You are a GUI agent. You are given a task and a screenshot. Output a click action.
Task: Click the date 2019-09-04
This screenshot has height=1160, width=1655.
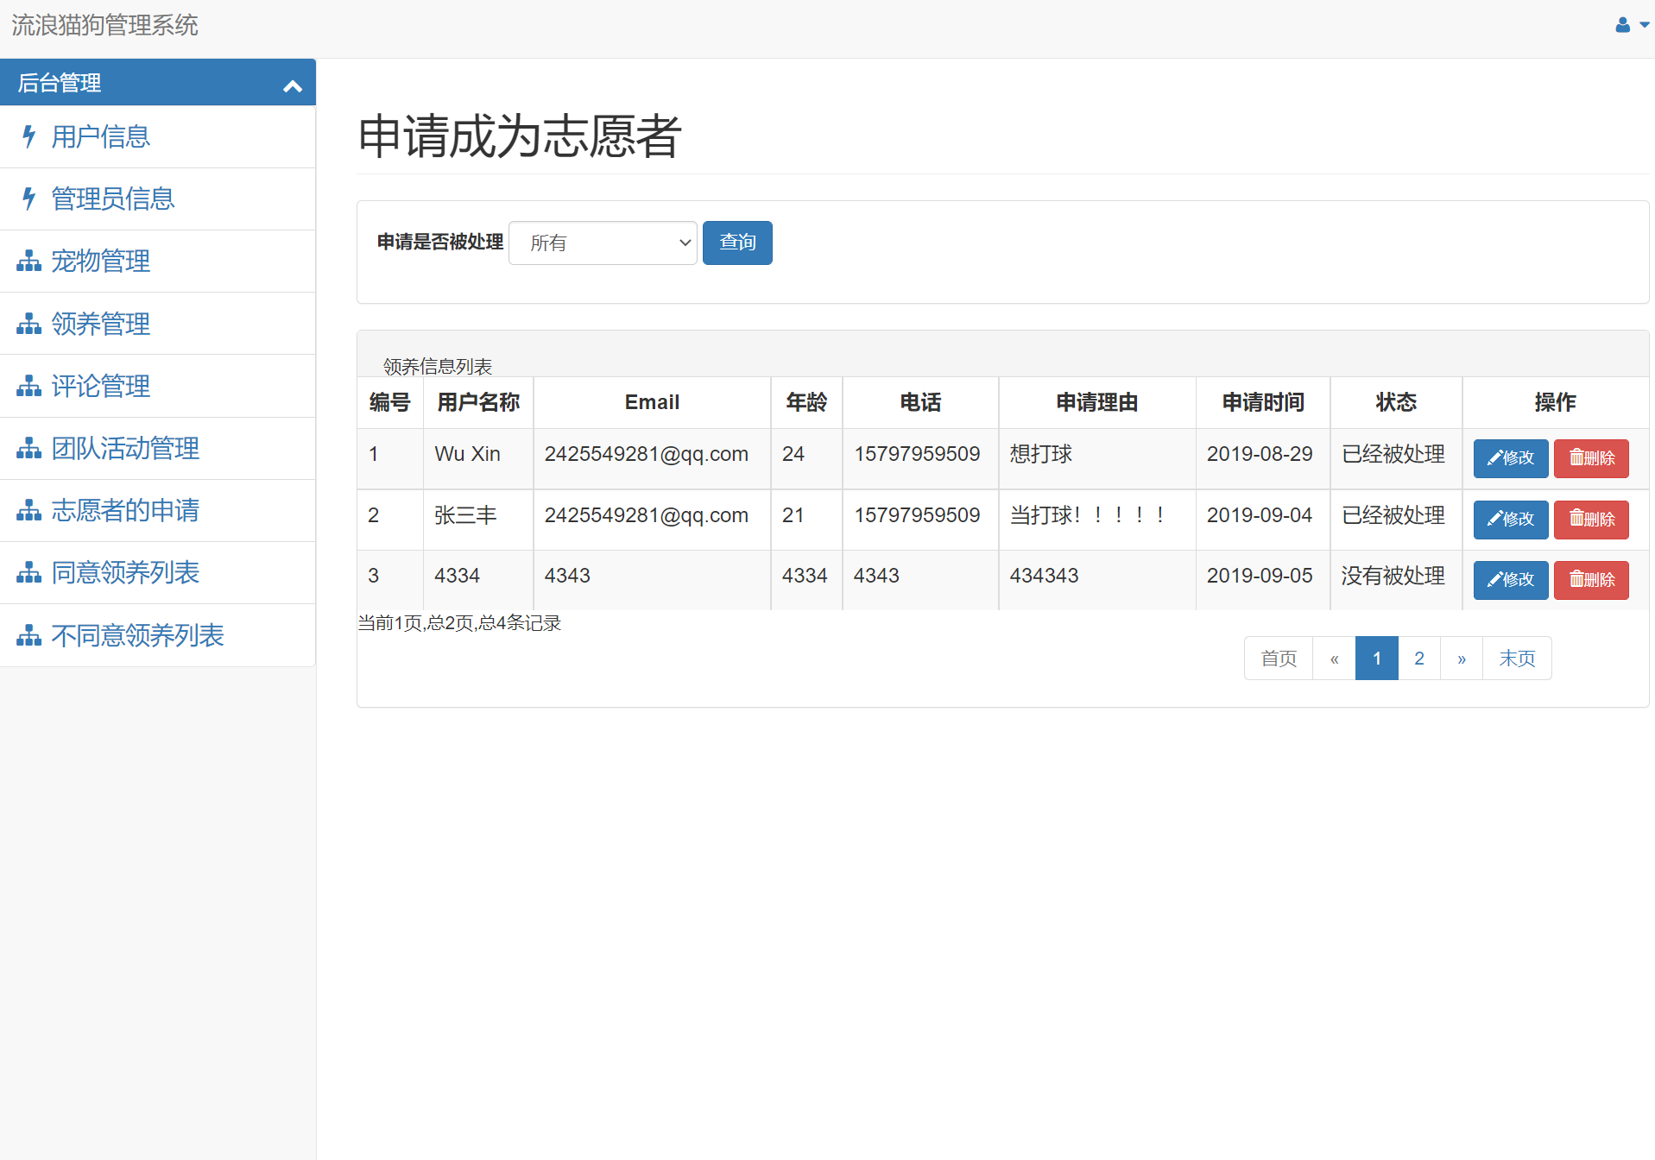(1260, 515)
